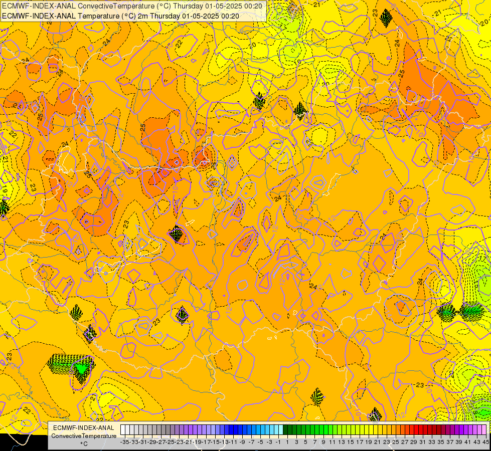Click legend scale number -3
Viewport: 491px width, 451px height.
point(269,442)
